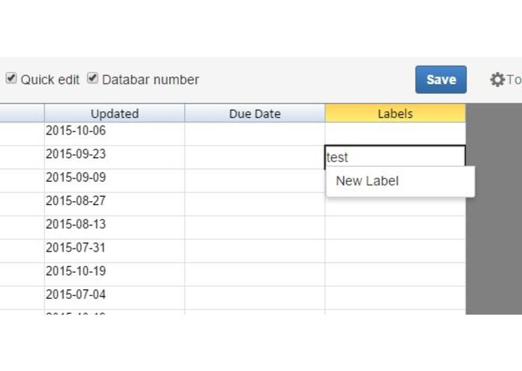Click the Due Date cell in 2015-10-06 row
The height and width of the screenshot is (371, 522).
(x=255, y=134)
